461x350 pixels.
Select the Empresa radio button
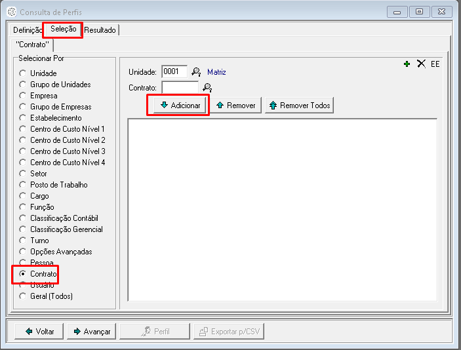click(23, 96)
